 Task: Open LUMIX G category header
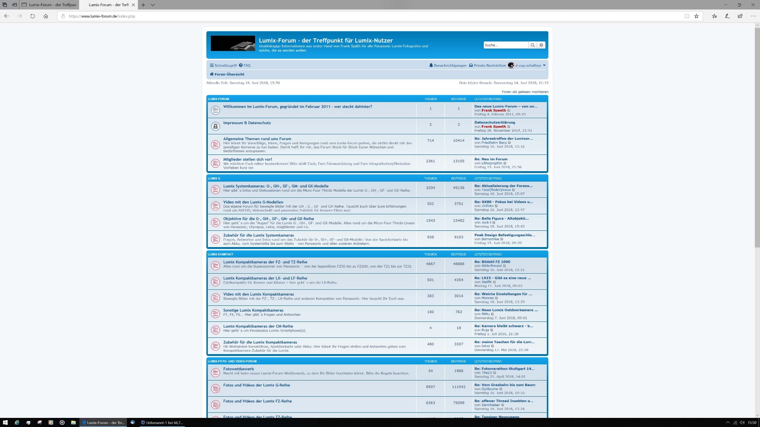[214, 178]
